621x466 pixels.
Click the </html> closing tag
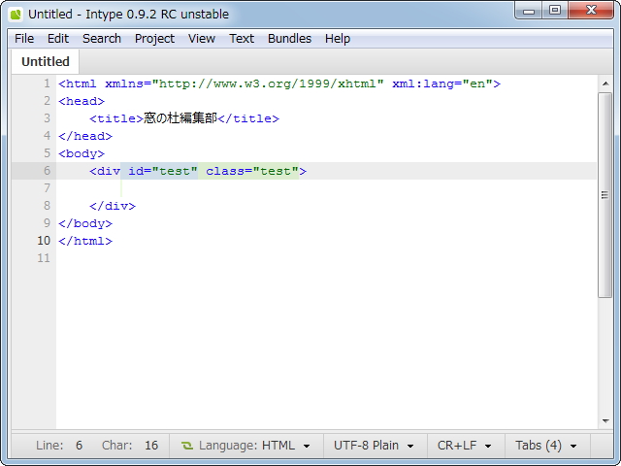coord(85,241)
